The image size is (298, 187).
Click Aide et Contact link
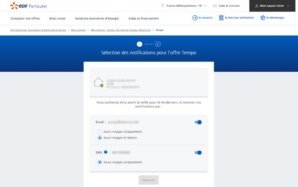(229, 6)
